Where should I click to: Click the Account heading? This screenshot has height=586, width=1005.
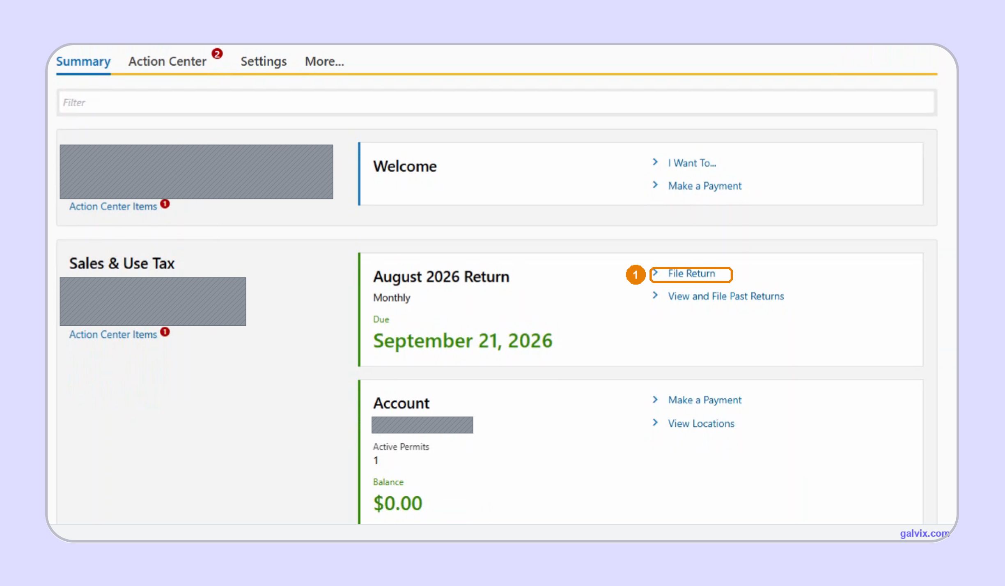pos(401,403)
